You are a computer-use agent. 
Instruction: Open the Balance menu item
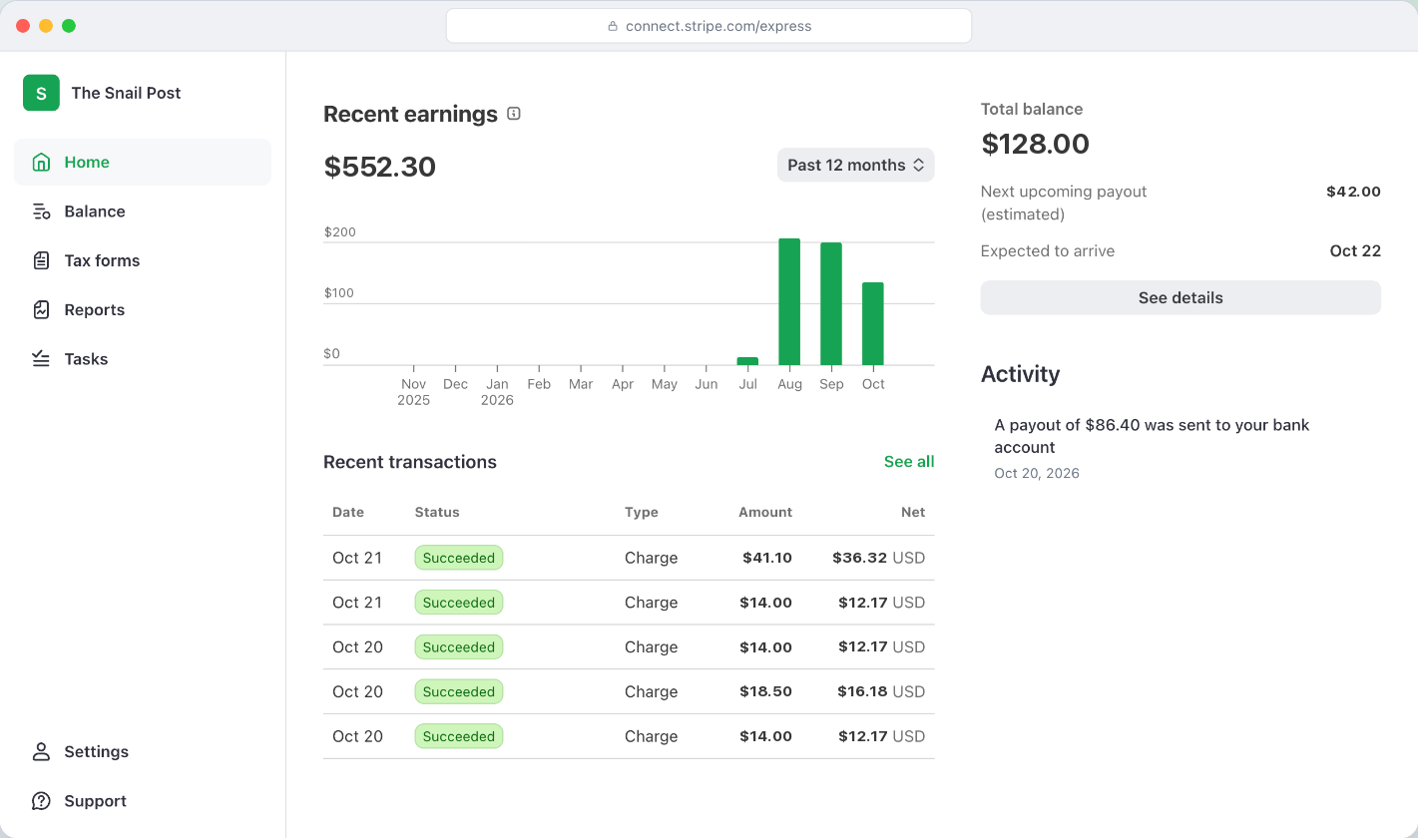(143, 211)
